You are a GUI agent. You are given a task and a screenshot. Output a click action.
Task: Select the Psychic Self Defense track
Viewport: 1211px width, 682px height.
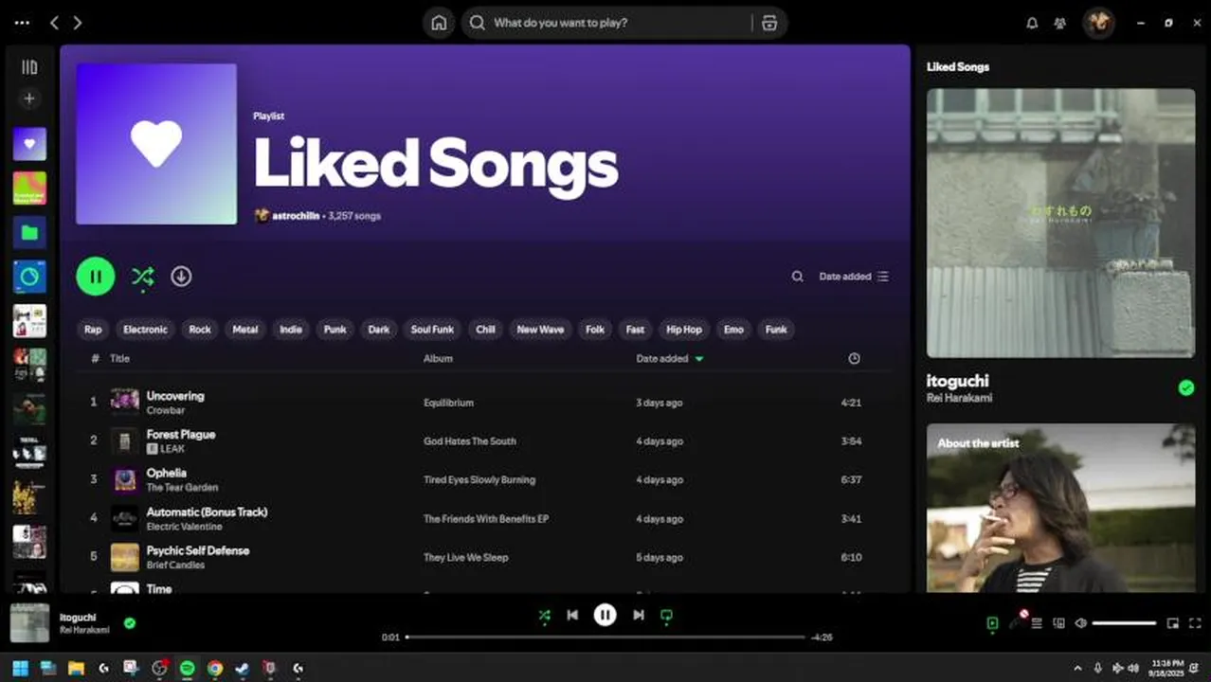coord(198,550)
